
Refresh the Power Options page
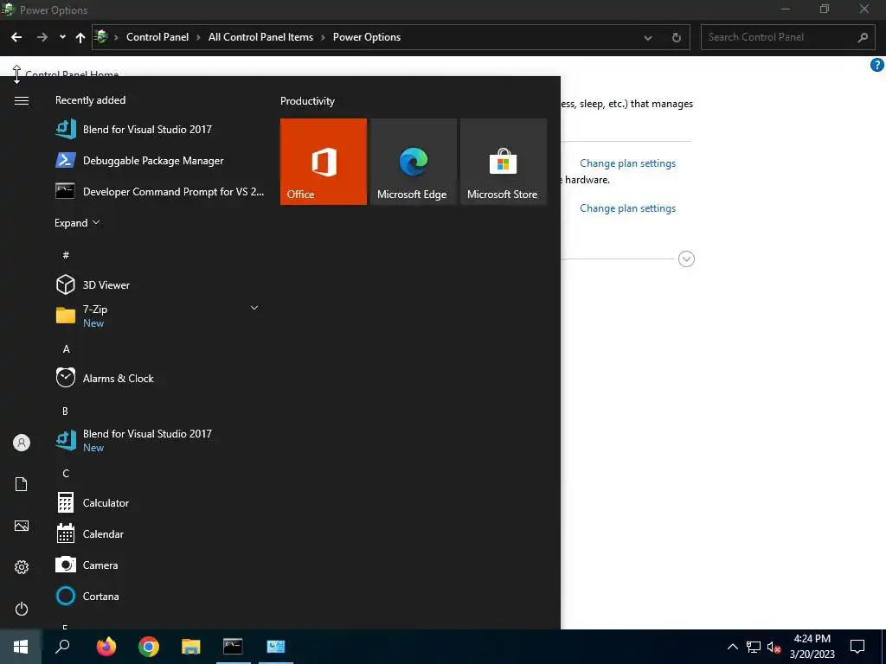(x=677, y=38)
